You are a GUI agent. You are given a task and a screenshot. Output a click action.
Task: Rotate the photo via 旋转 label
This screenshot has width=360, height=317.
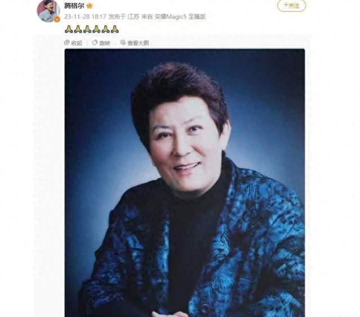point(105,43)
